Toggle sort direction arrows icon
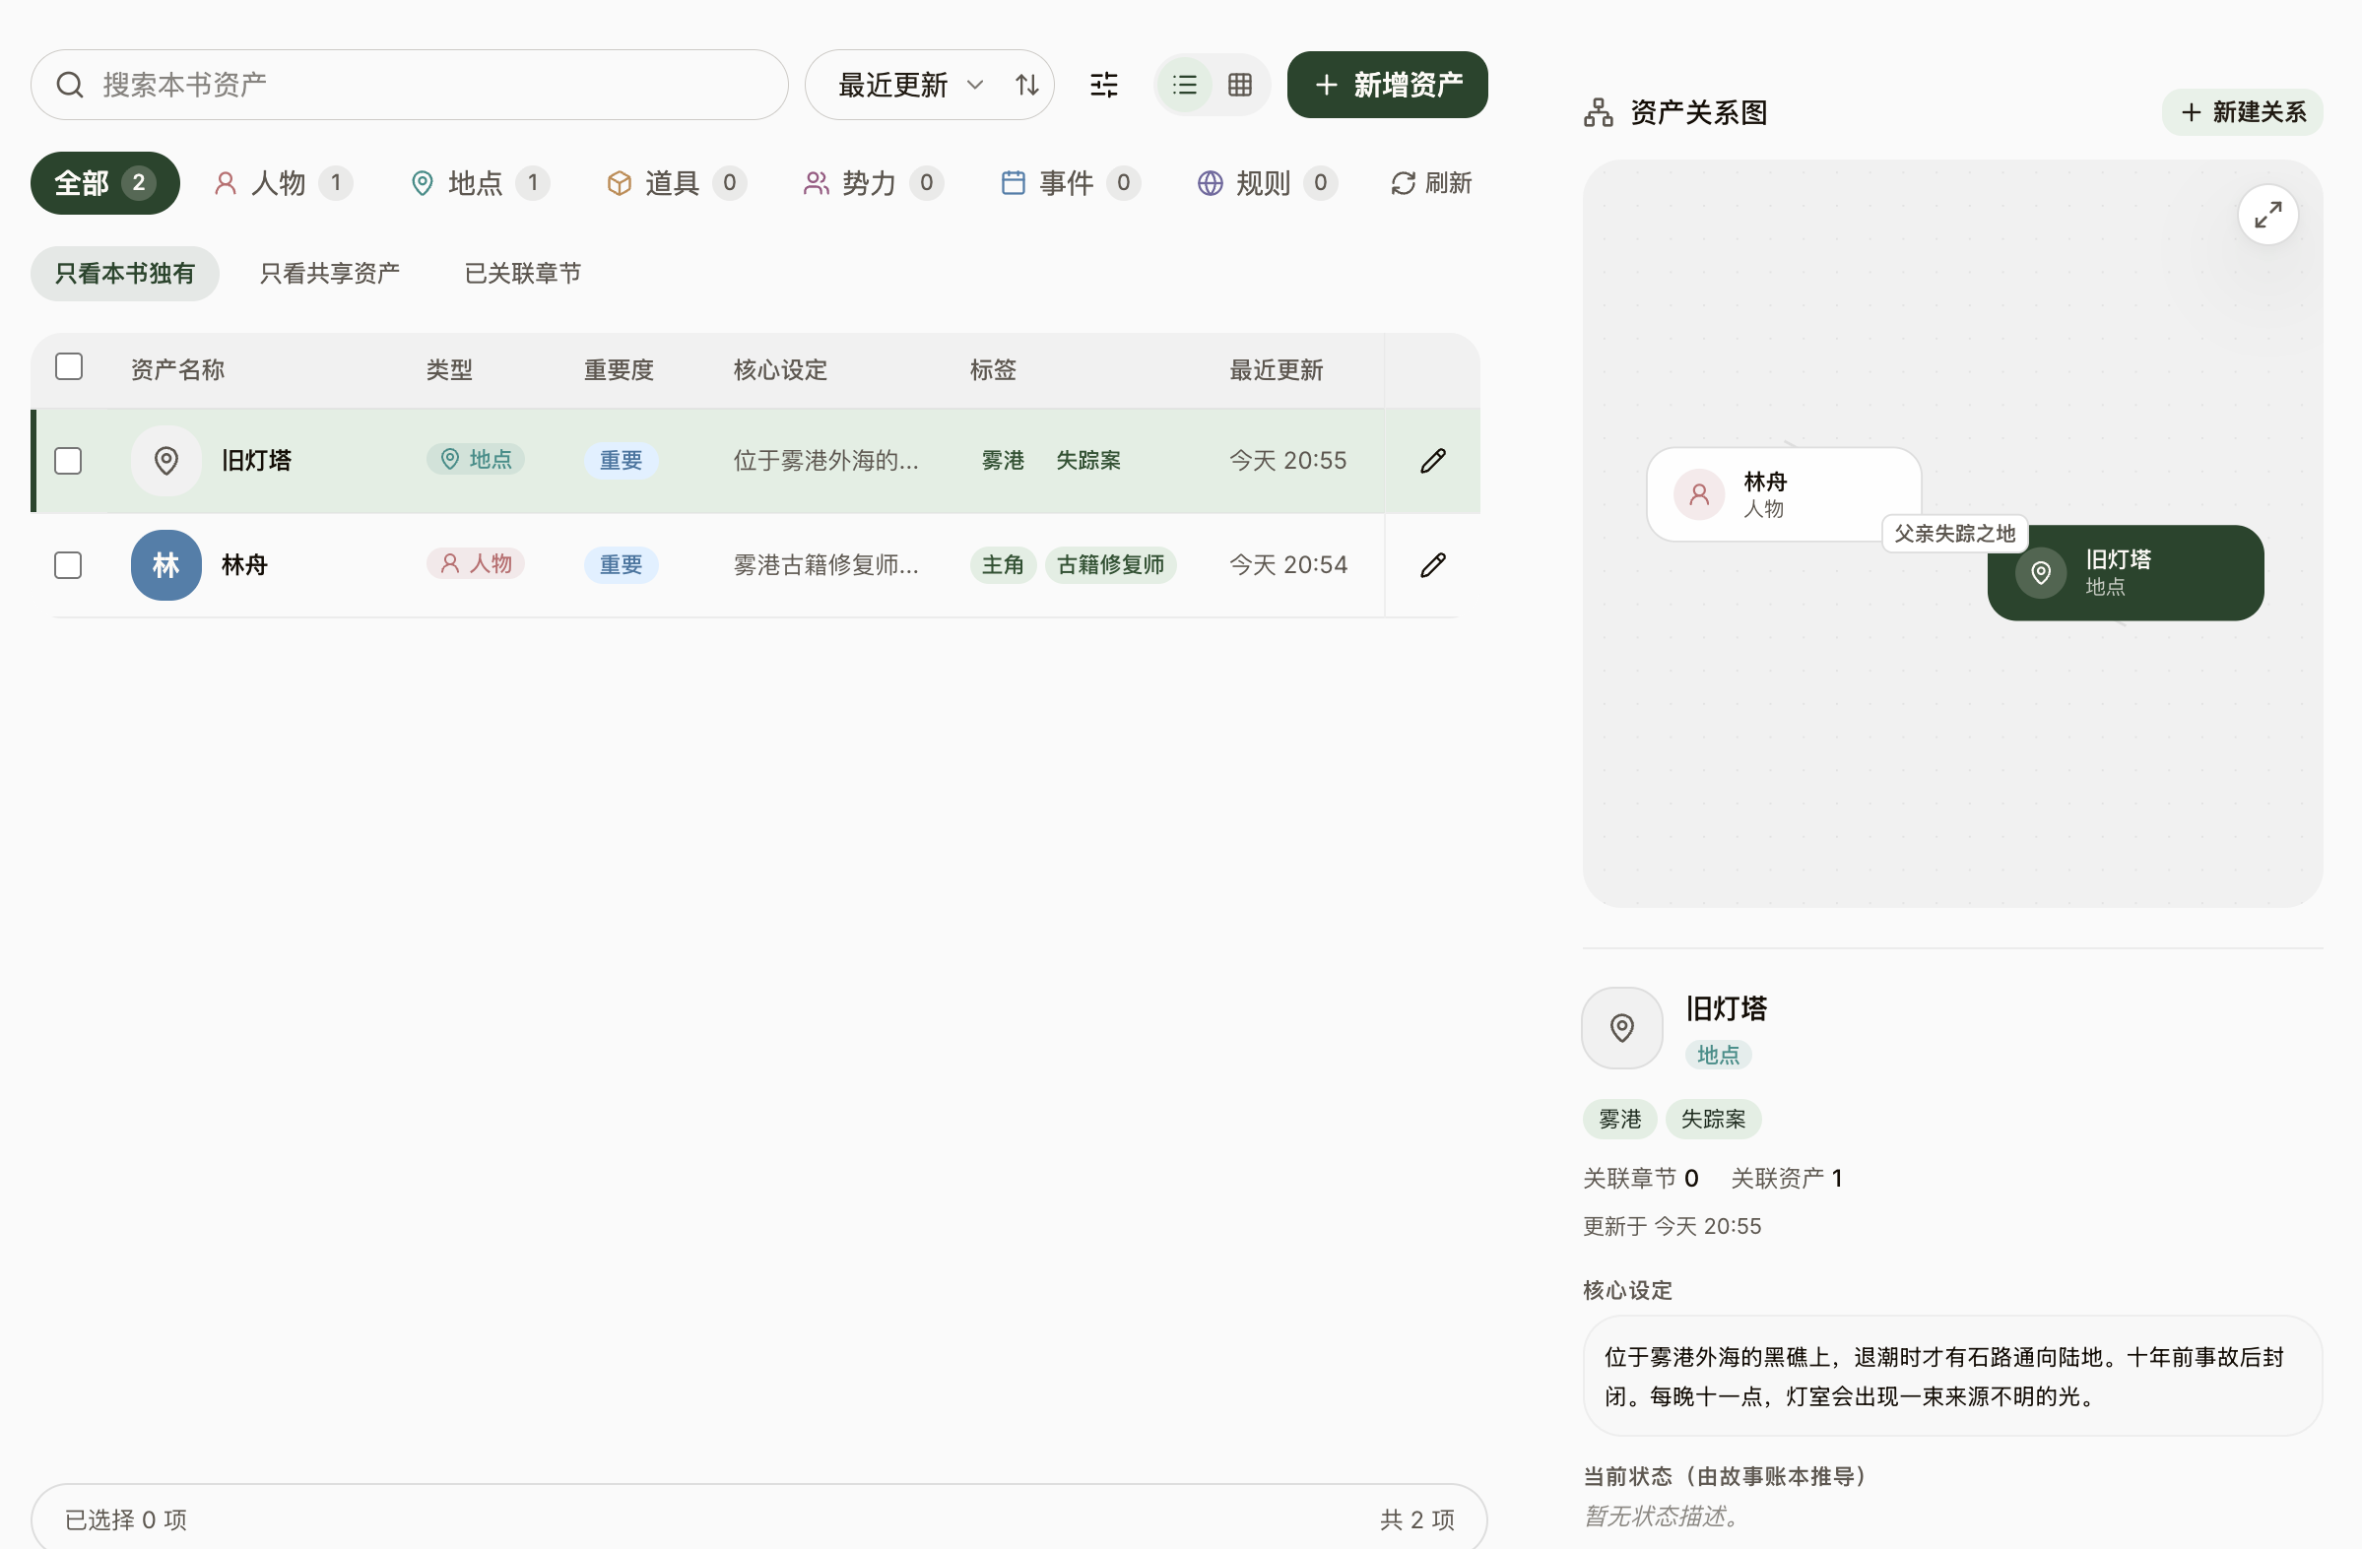Screen dimensions: 2362x1549 (x=1027, y=86)
